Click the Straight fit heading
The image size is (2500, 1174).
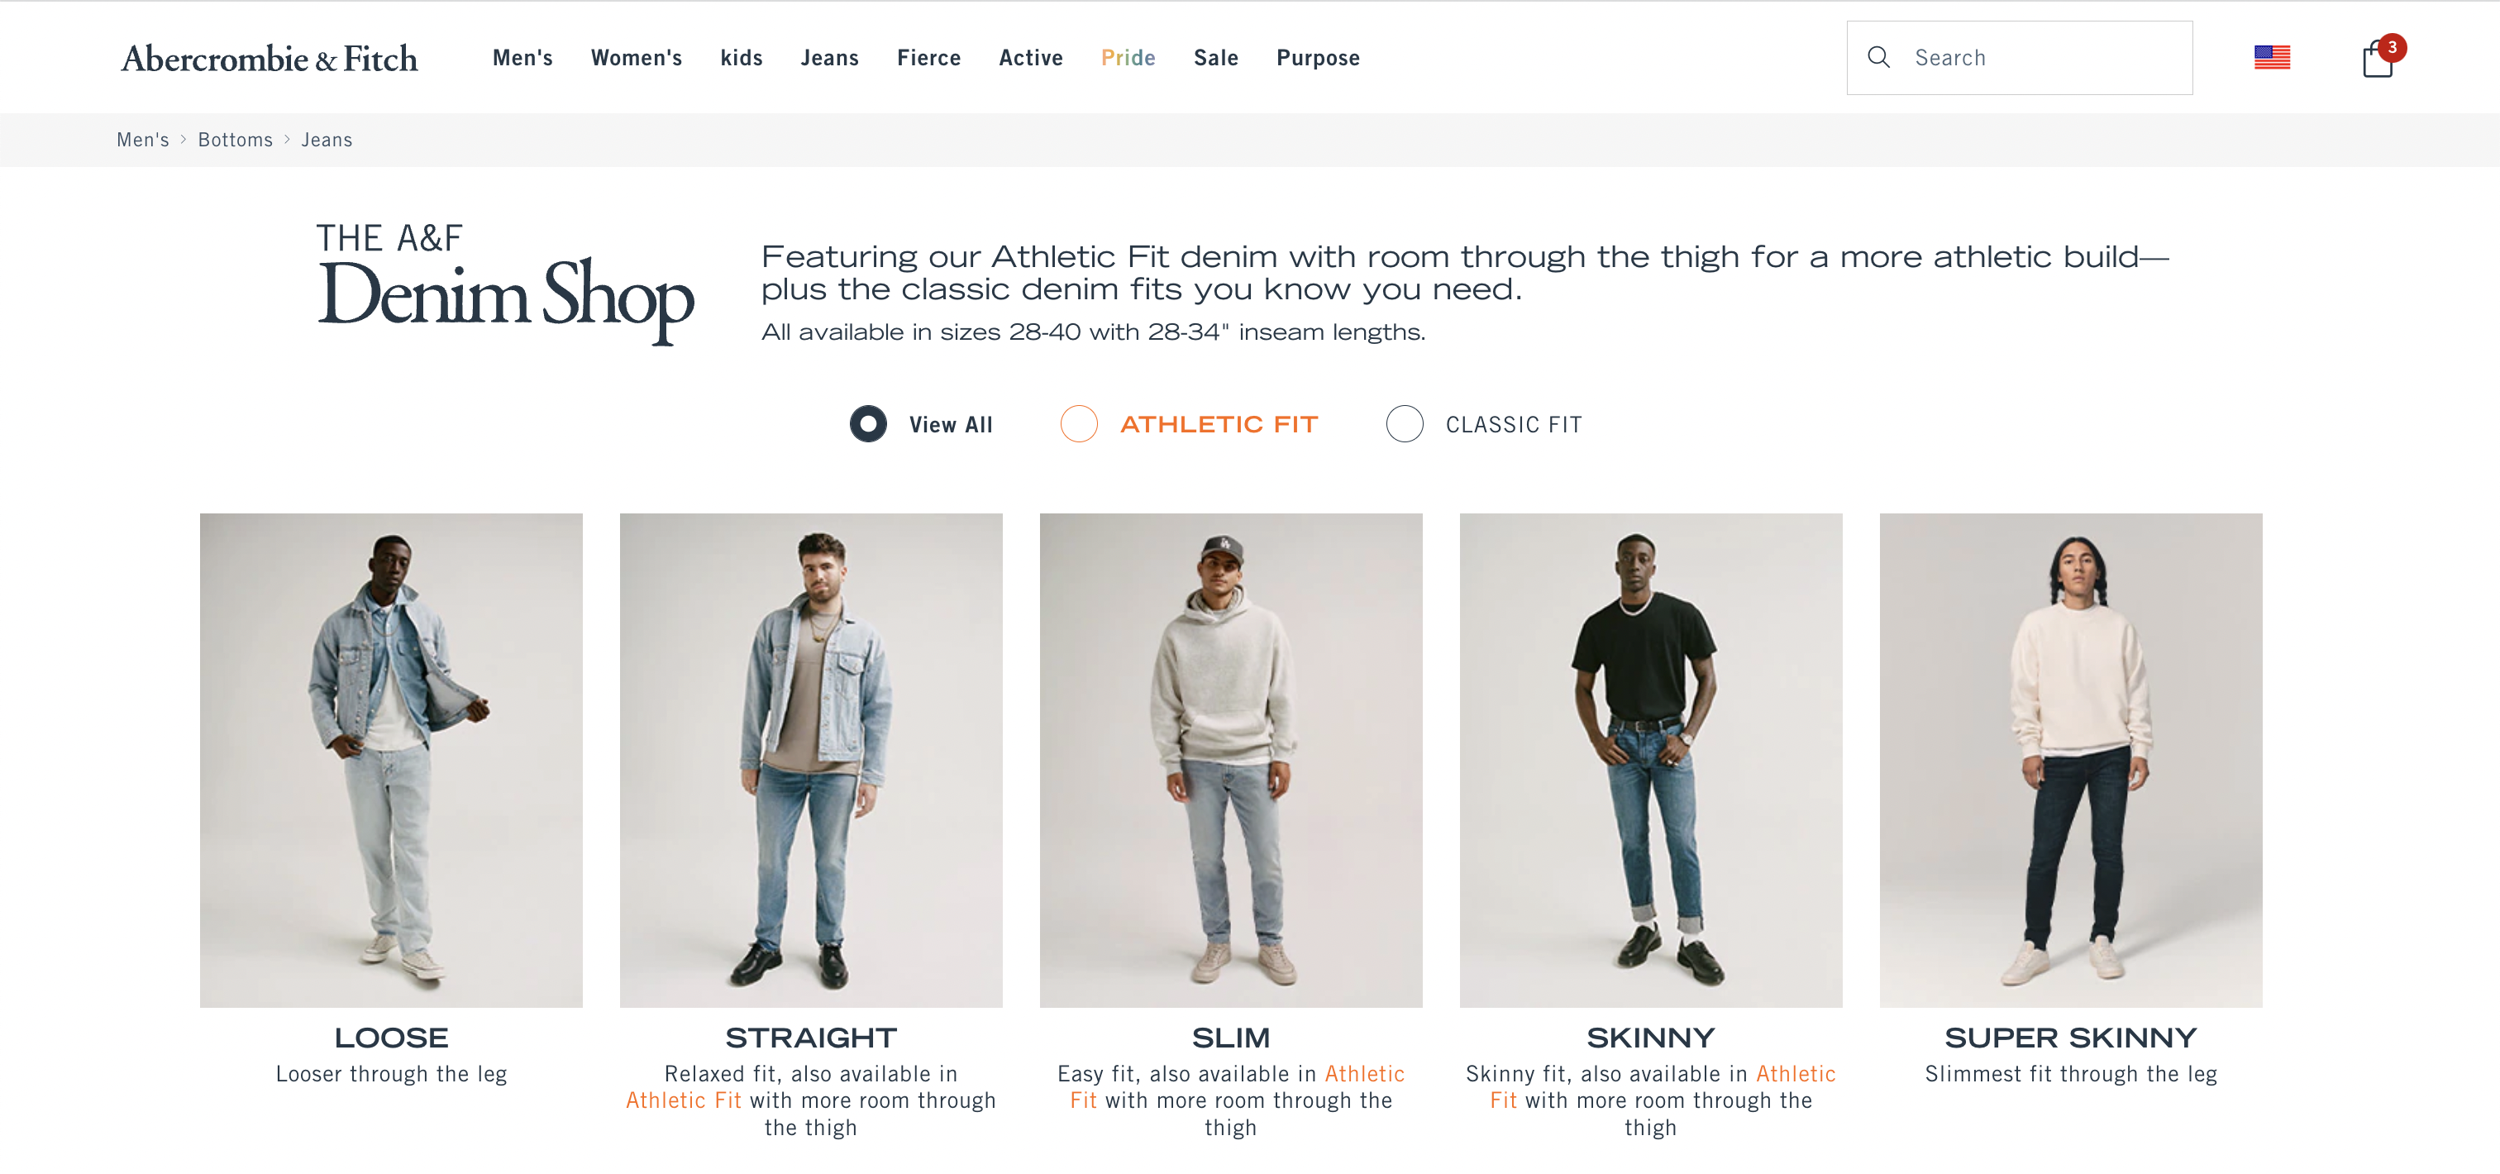(x=810, y=1038)
